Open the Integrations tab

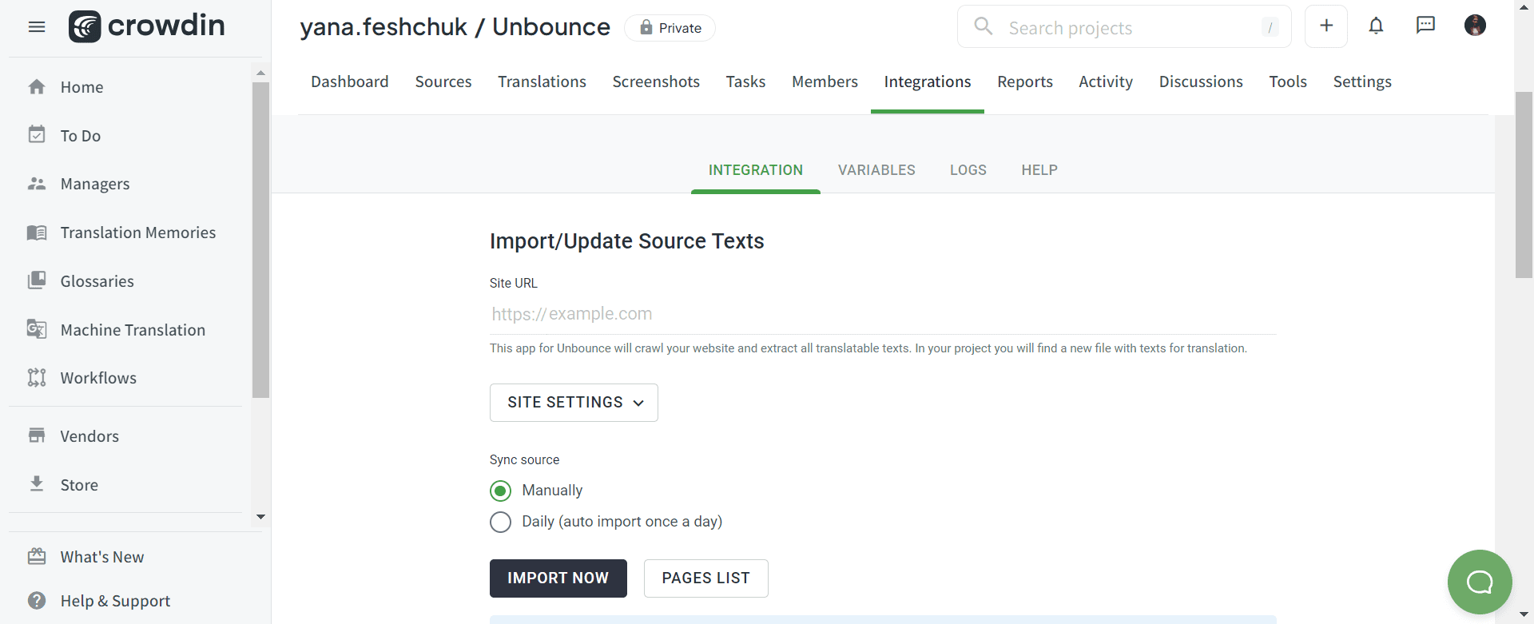click(x=928, y=81)
